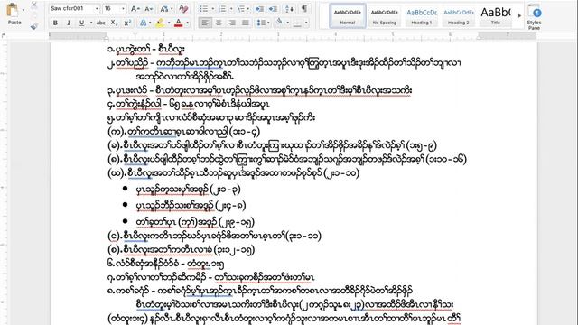
Task: Open the Styles Pane
Action: pyautogui.click(x=534, y=17)
